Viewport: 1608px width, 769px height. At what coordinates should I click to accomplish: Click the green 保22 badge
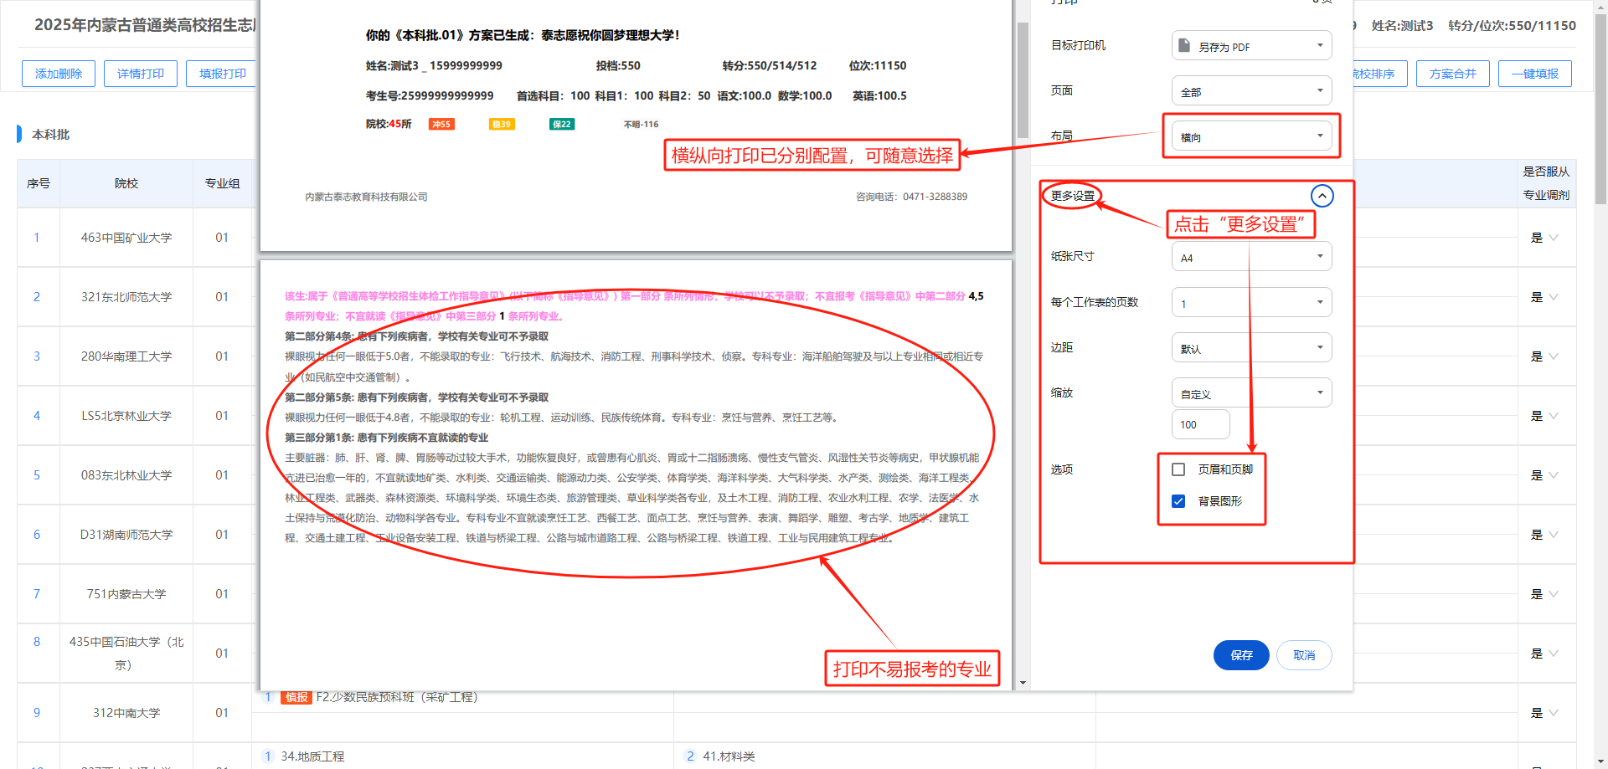click(x=561, y=124)
